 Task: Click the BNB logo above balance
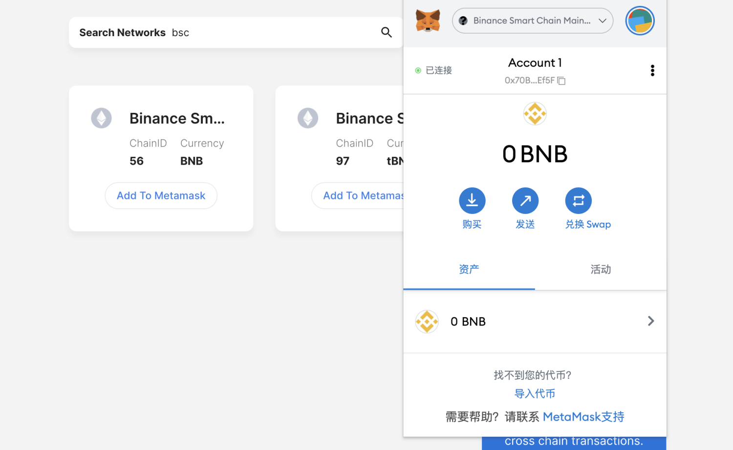[x=535, y=114]
